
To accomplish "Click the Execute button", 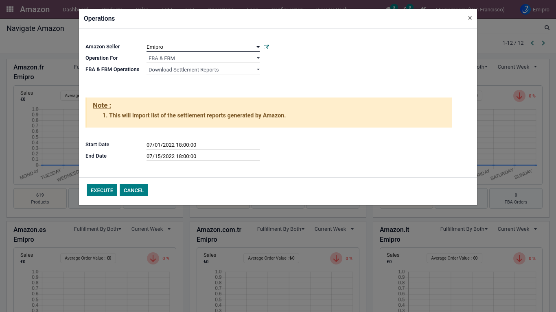I will point(102,190).
